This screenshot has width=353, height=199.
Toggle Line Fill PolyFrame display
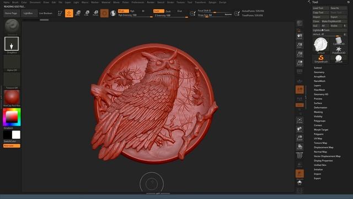[299, 155]
